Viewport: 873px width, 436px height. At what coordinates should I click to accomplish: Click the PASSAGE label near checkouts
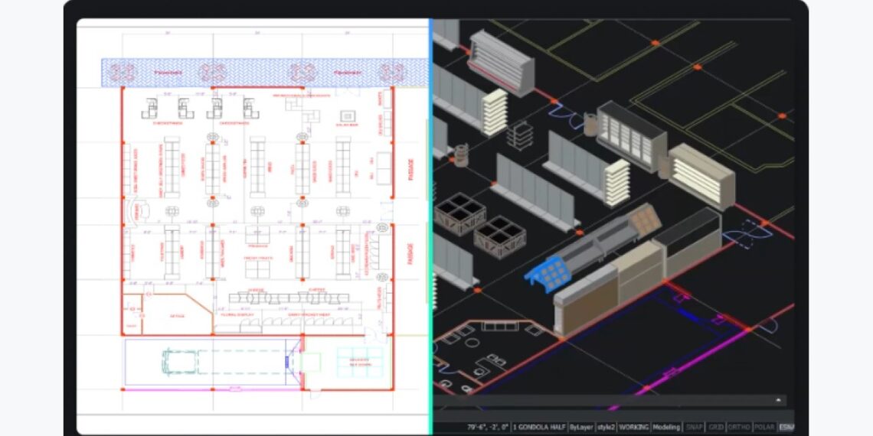pyautogui.click(x=411, y=170)
